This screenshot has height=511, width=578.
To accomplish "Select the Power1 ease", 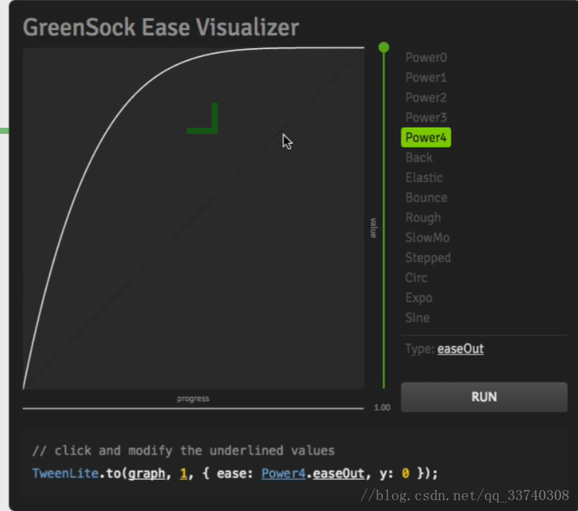I will click(426, 77).
